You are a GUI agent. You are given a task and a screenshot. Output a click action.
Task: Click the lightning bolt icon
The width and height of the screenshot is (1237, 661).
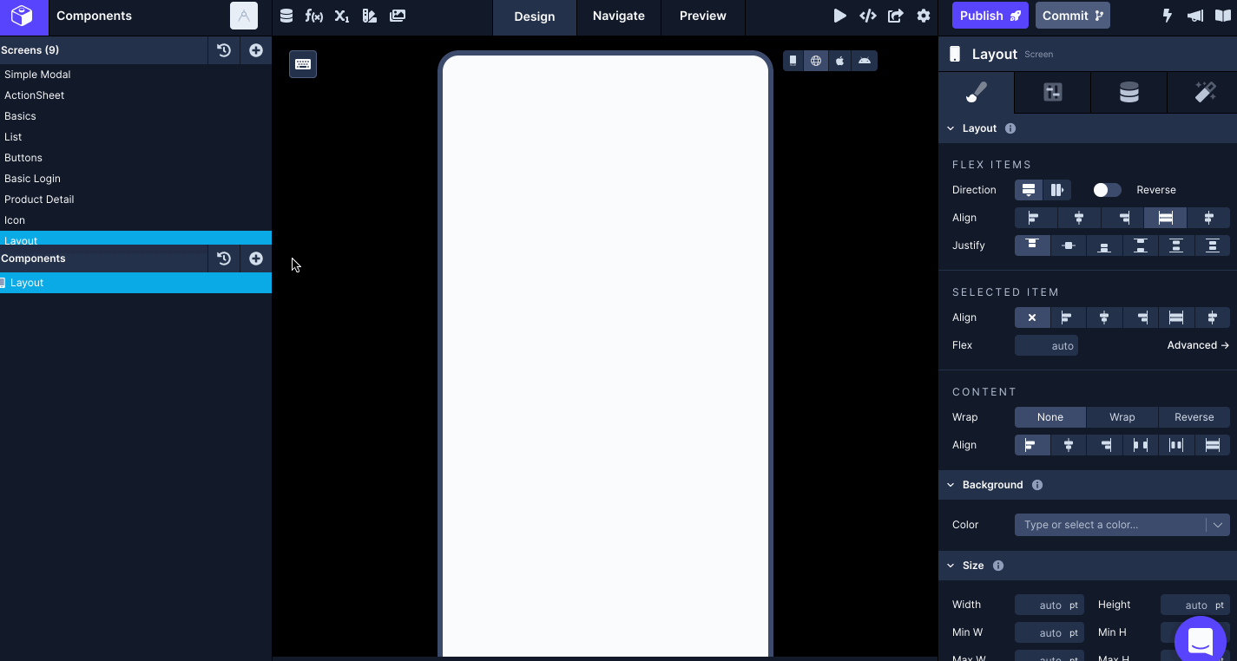coord(1168,16)
